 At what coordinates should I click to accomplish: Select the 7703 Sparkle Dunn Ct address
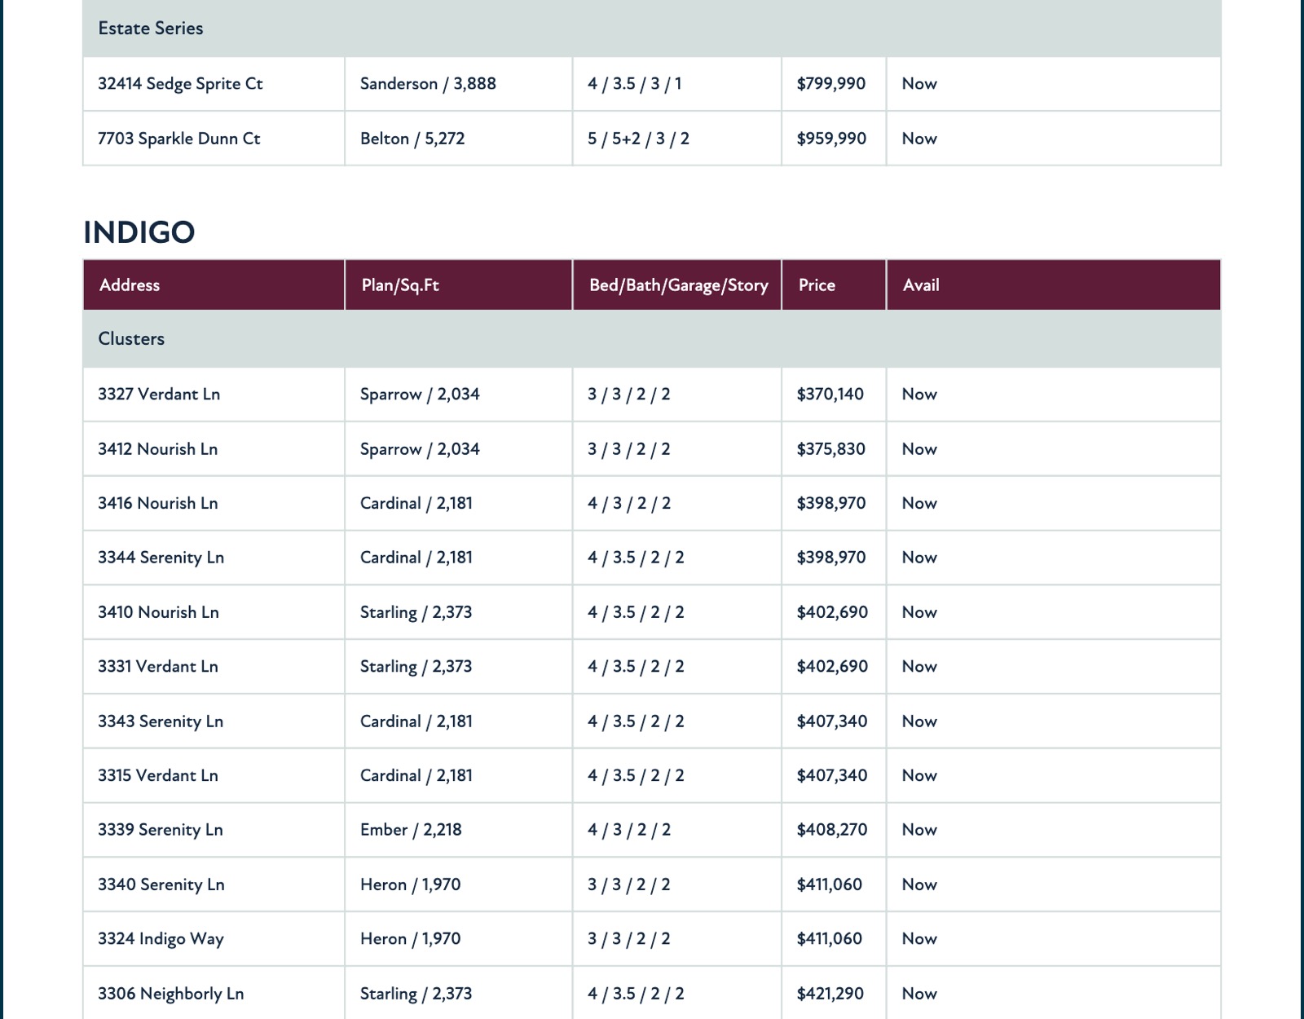[178, 139]
